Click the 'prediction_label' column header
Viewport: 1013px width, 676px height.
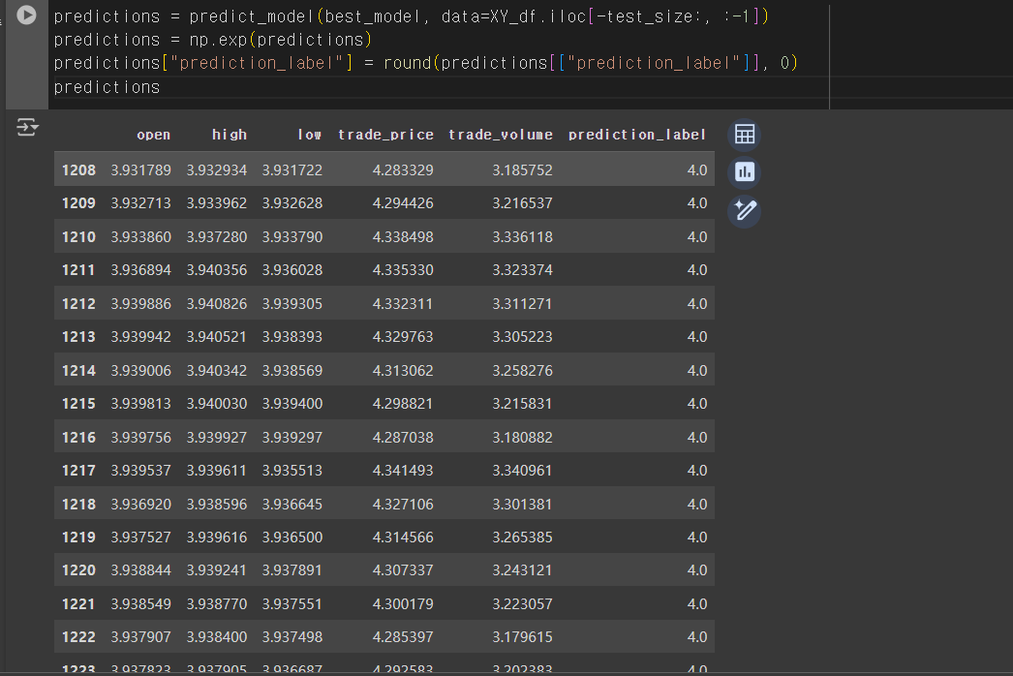(x=637, y=135)
